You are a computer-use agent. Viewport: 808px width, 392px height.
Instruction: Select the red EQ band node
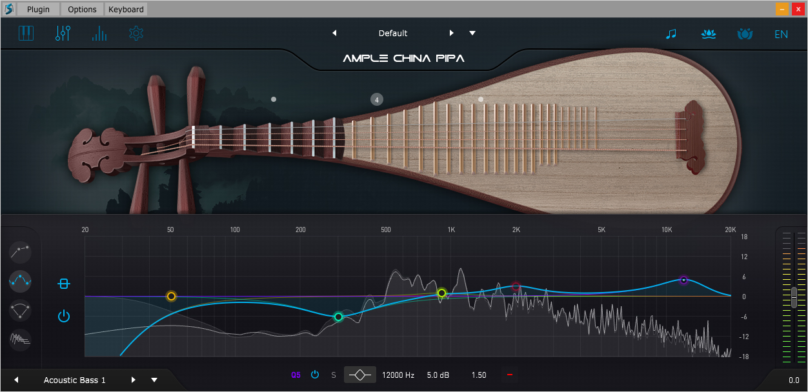tap(516, 286)
